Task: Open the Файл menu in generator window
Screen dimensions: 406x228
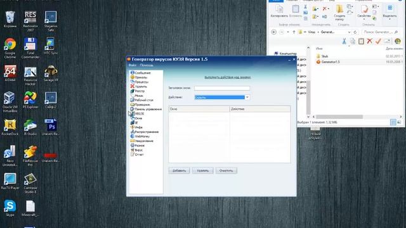Action: (133, 65)
